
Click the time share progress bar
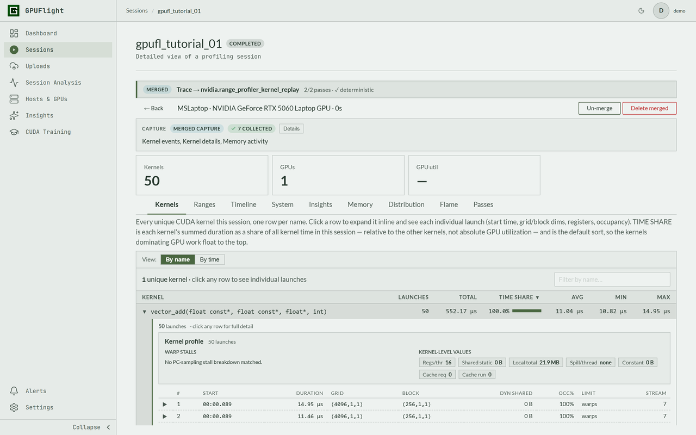(x=526, y=311)
